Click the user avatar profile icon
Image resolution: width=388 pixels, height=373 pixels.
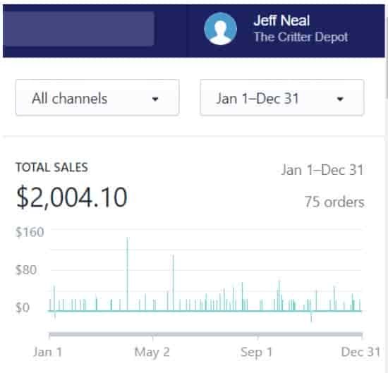point(220,29)
